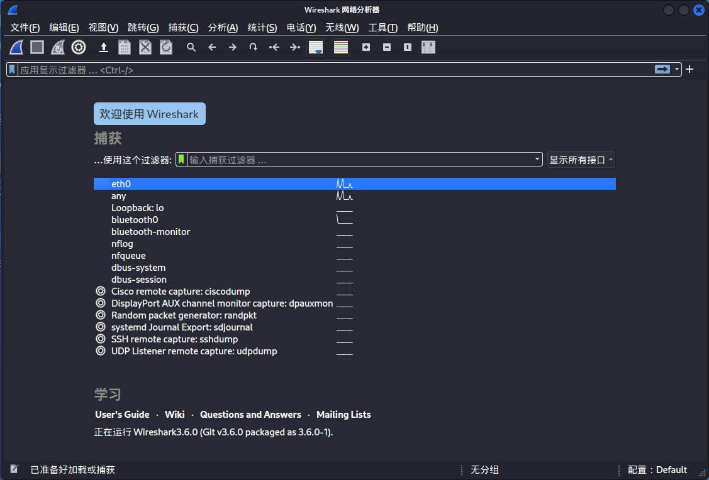Open settings gear for UDP Listener udpdump

tap(101, 351)
